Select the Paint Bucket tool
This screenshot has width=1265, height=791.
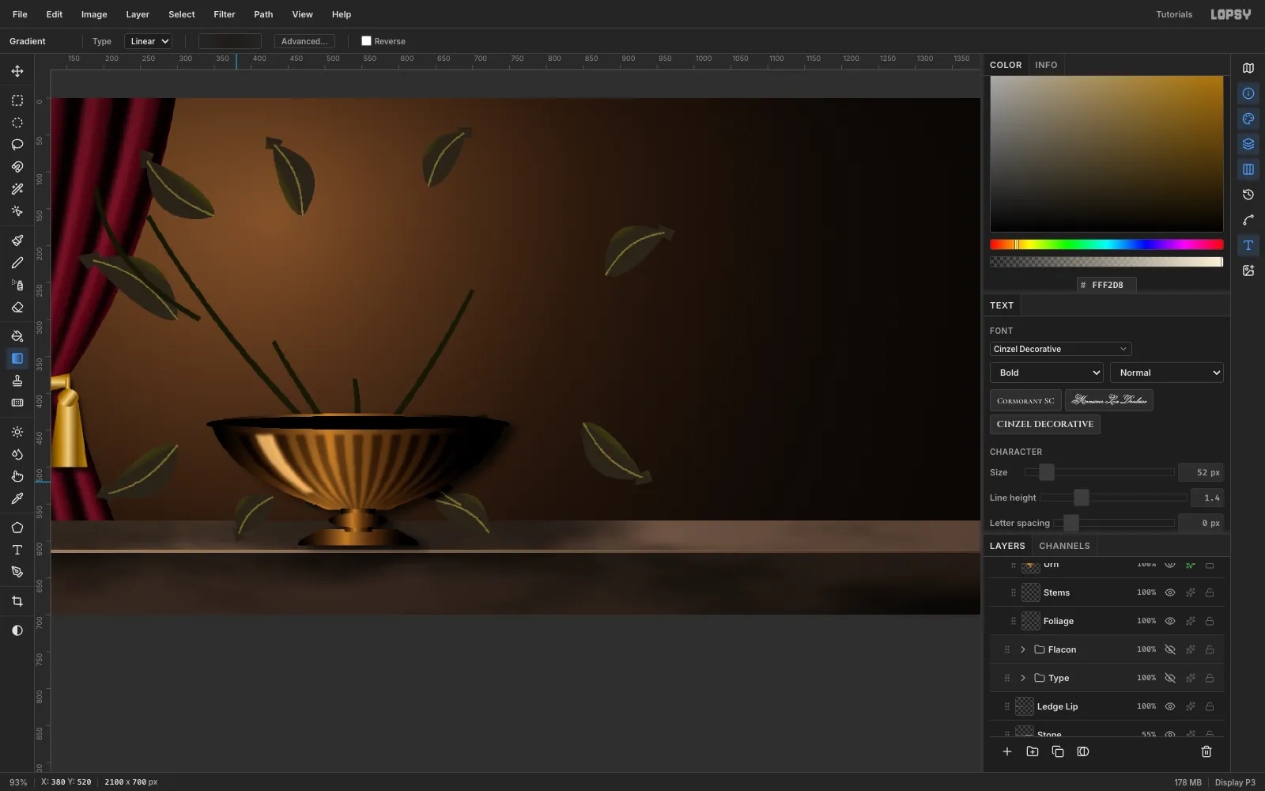(x=17, y=336)
